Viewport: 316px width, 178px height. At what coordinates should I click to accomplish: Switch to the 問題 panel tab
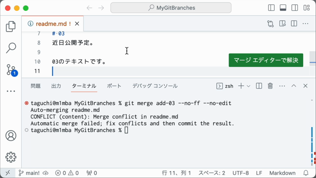point(36,86)
